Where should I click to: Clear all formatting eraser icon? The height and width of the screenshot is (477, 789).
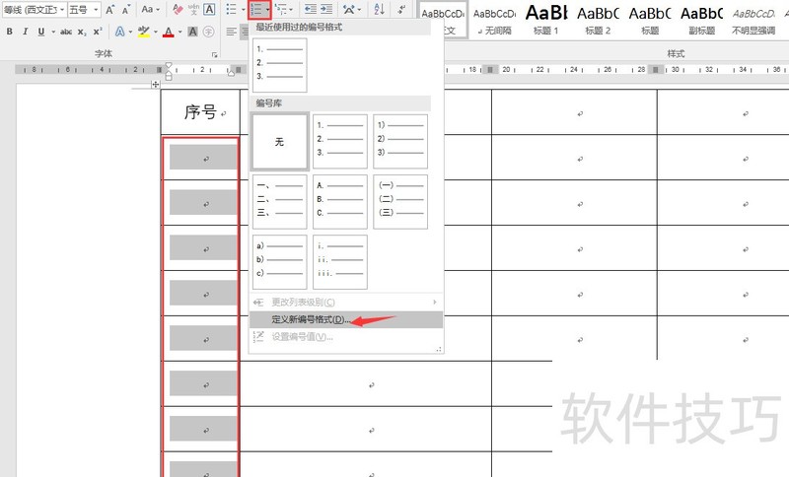[x=178, y=9]
